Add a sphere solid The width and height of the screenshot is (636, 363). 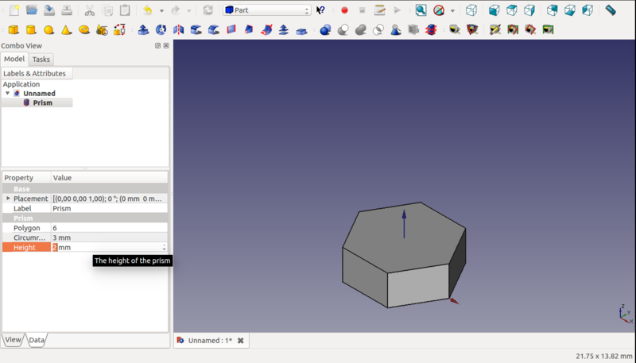(48, 30)
